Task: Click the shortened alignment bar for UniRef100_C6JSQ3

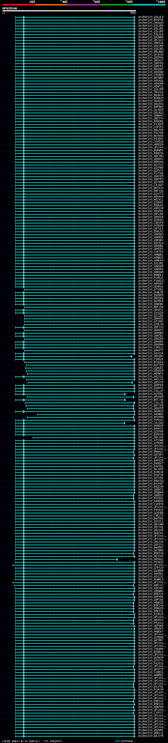Action: [x=70, y=423]
